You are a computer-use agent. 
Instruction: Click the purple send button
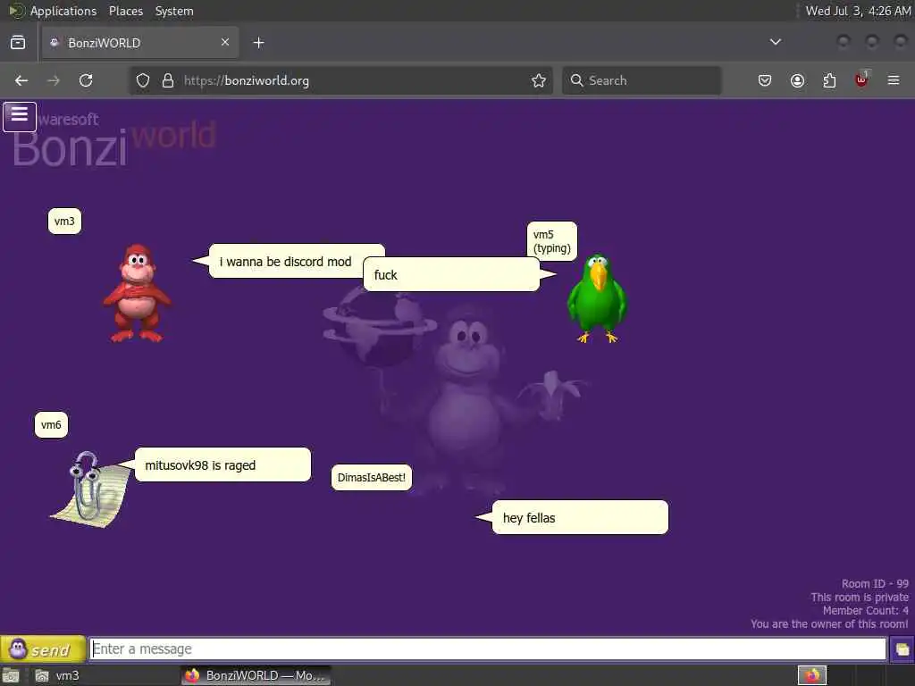(43, 649)
